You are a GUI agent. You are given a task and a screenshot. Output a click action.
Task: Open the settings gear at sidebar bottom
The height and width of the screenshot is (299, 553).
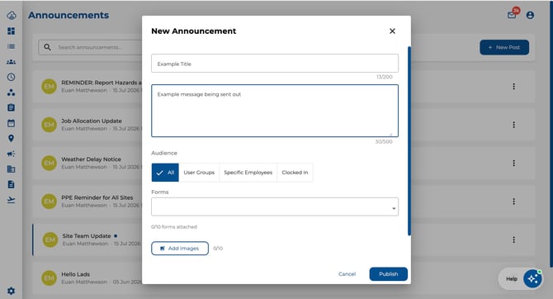click(x=11, y=291)
